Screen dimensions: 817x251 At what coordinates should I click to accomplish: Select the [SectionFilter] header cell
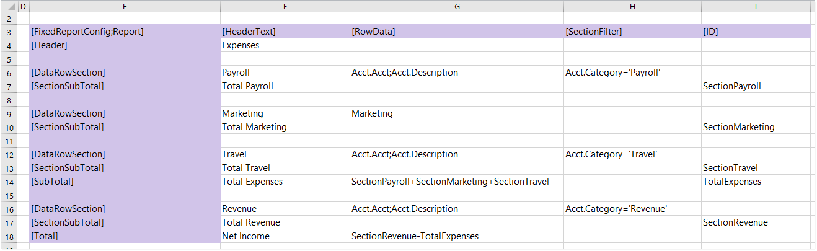click(x=594, y=32)
